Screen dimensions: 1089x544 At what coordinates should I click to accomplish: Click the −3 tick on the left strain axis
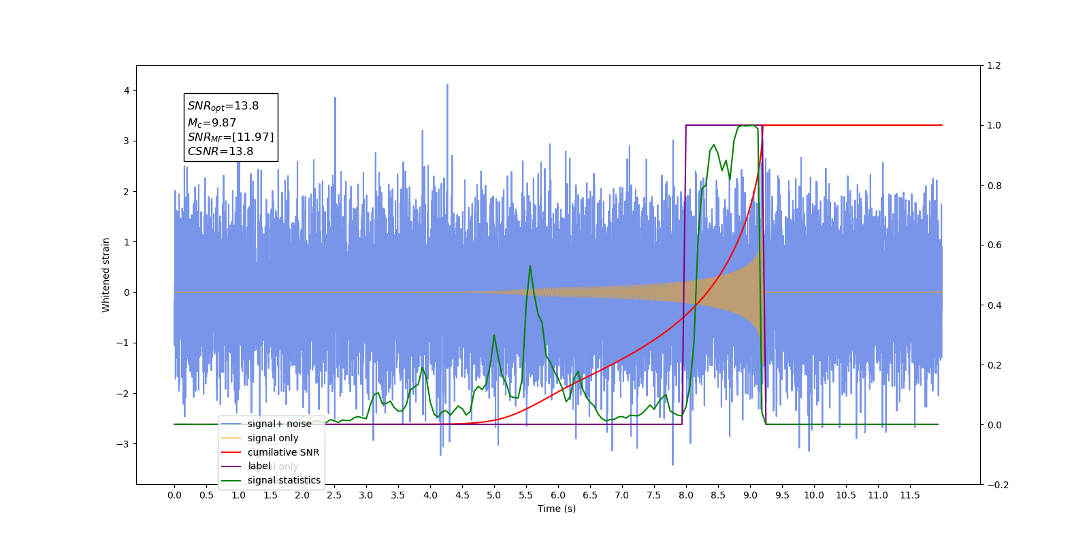[x=123, y=444]
